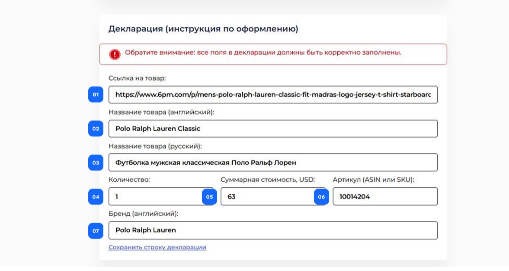The image size is (509, 271).
Task: Click the Ссылка на товар label
Action: [x=137, y=78]
